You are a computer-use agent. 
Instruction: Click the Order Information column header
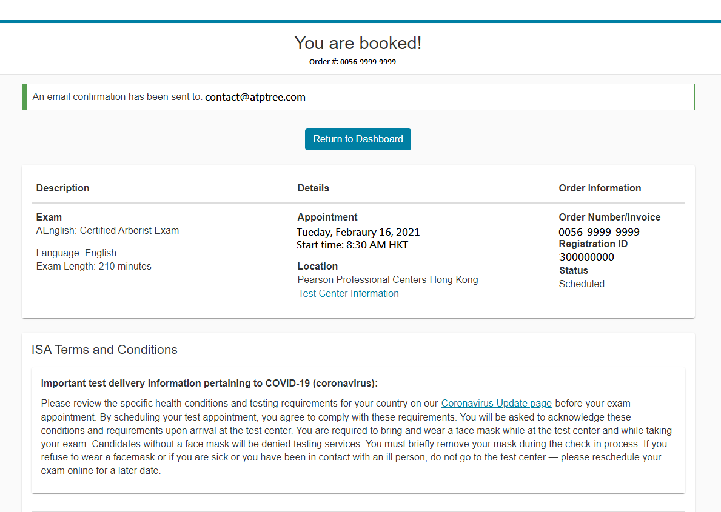600,188
